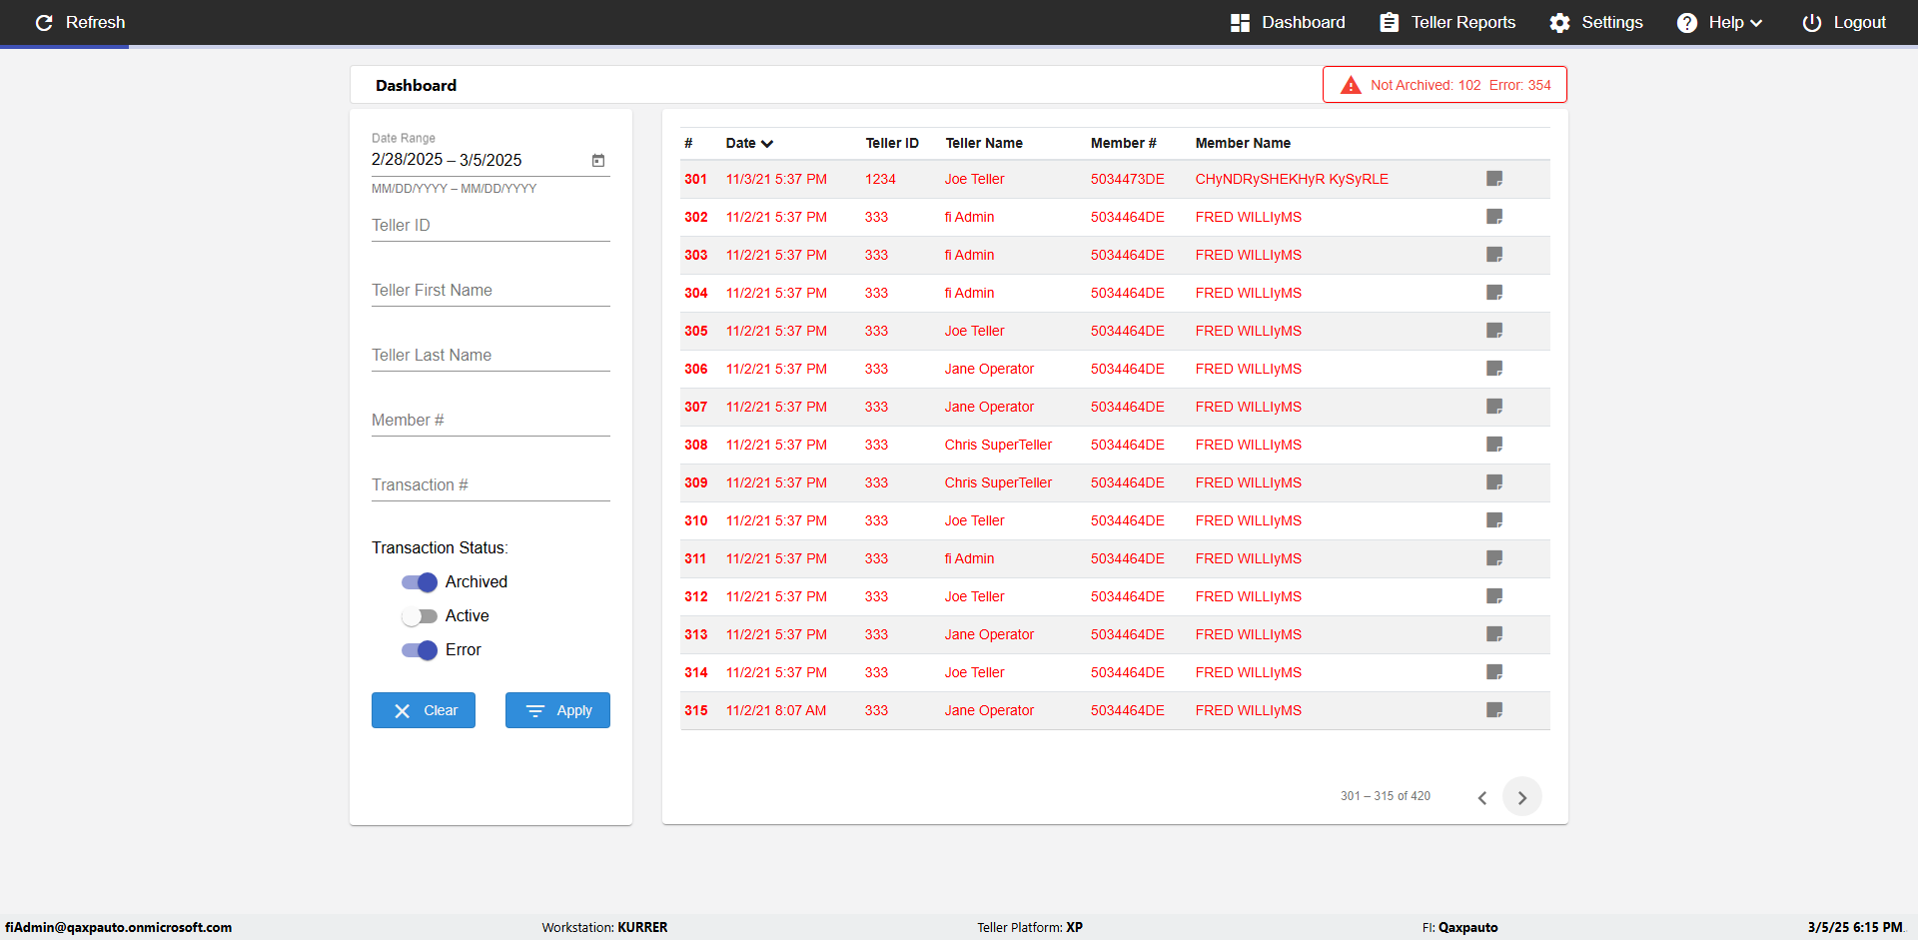Open the Dashboard menu item

1288,22
